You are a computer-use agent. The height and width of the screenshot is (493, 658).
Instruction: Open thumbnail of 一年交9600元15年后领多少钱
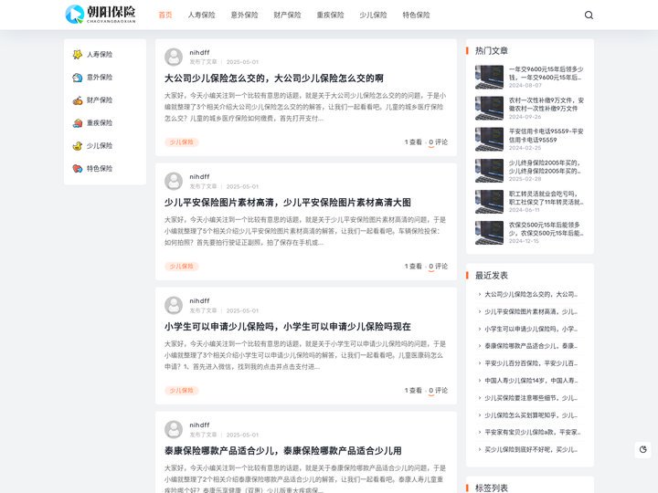(x=489, y=77)
